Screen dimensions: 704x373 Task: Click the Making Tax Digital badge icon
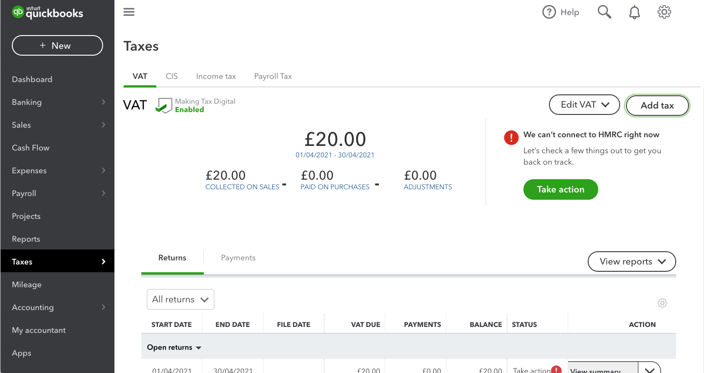[x=164, y=105]
